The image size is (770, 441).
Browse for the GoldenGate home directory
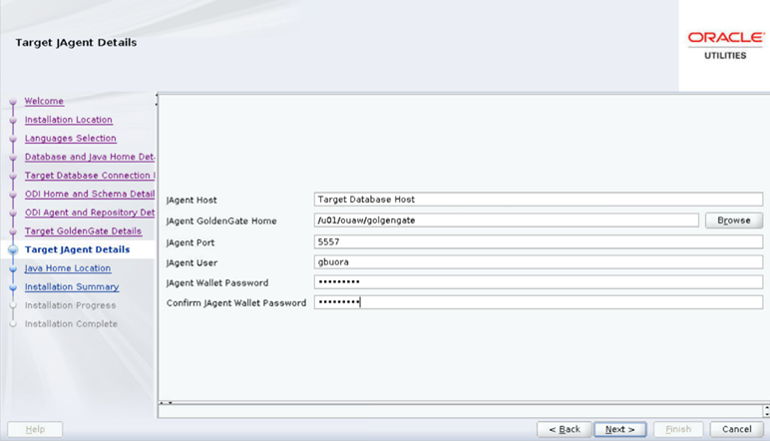[x=734, y=220]
